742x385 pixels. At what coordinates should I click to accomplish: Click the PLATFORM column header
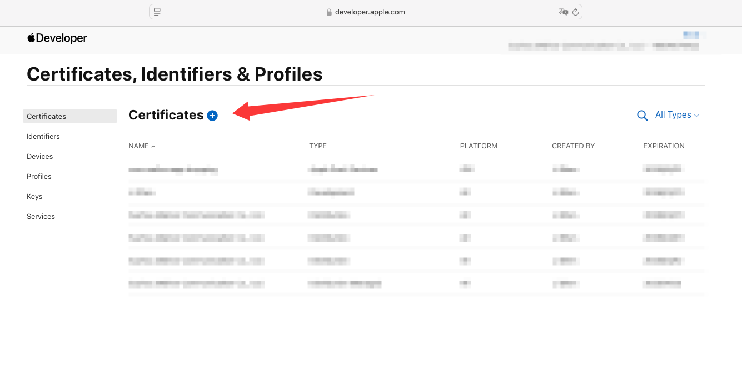[x=479, y=146]
